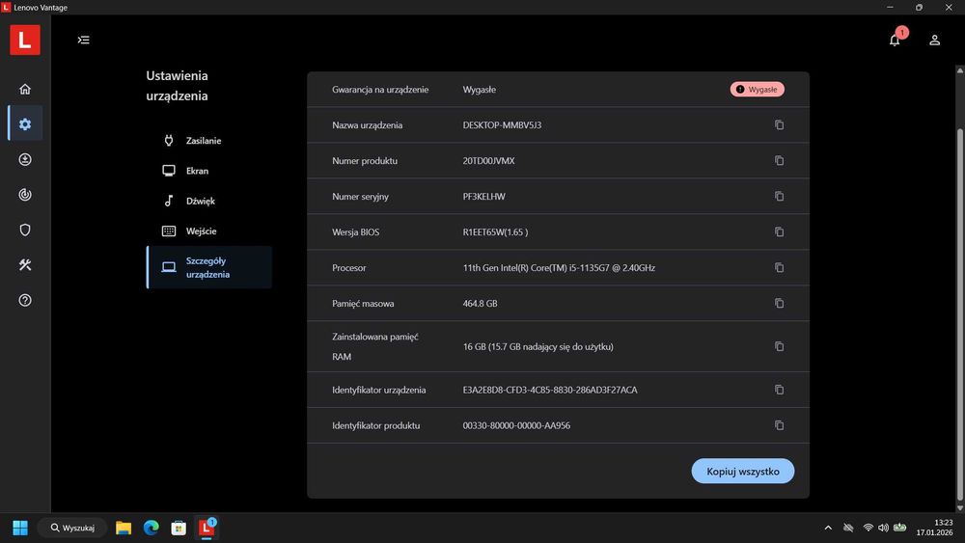Viewport: 965px width, 543px height.
Task: Open the Windows Start menu
Action: point(20,528)
